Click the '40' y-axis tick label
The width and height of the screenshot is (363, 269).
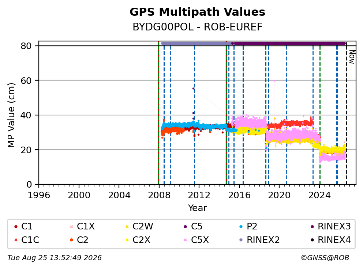[x=26, y=115]
